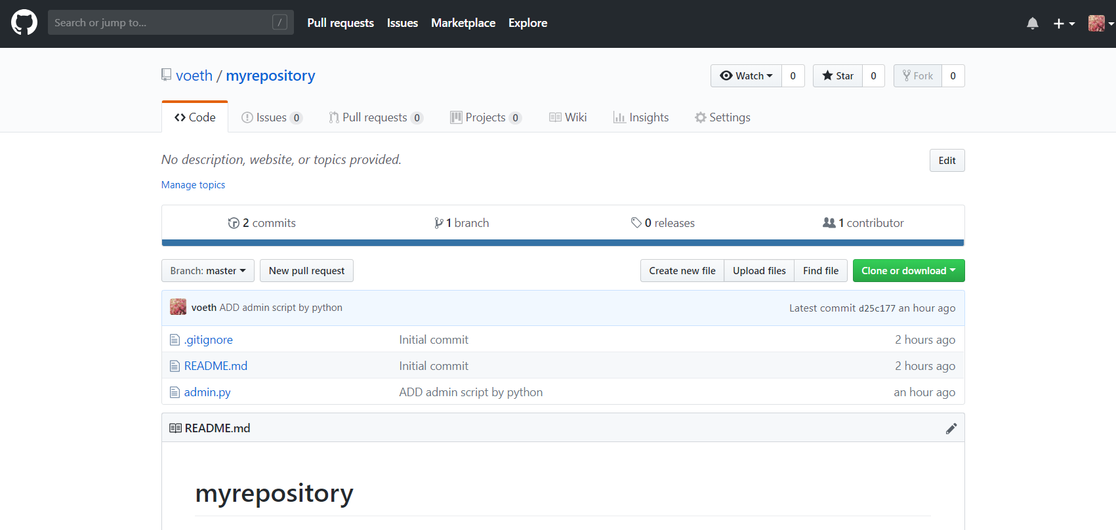
Task: Open Explore from the top navigation
Action: coord(527,23)
